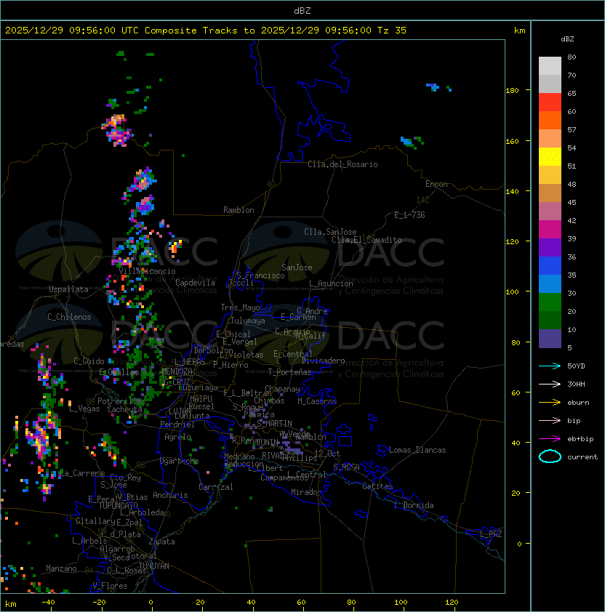Screen dimensions: 605x612
Task: Click the L_Asuncion map label
Action: pos(331,283)
